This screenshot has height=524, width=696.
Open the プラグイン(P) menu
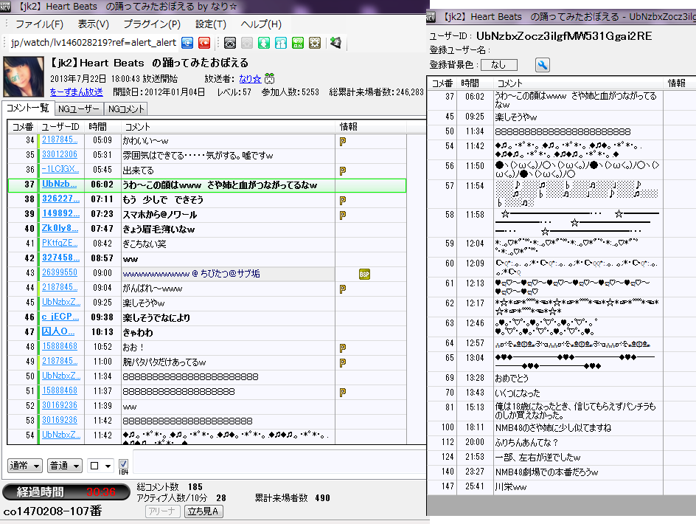coord(152,24)
